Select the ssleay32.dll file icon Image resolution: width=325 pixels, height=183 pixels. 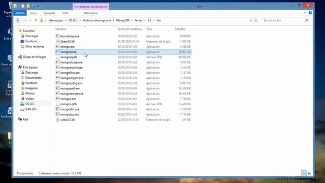(x=57, y=120)
